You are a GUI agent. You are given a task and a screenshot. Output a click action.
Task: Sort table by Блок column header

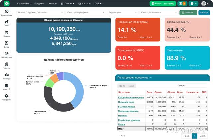(180, 92)
